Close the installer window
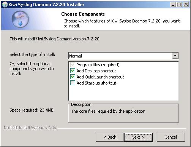The image size is (191, 147). pyautogui.click(x=186, y=5)
